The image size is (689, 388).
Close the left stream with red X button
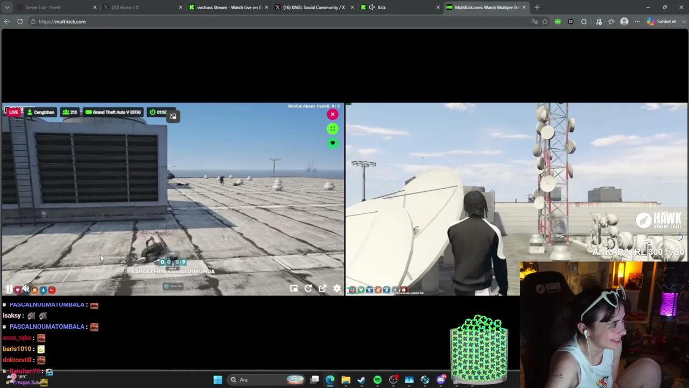click(333, 114)
